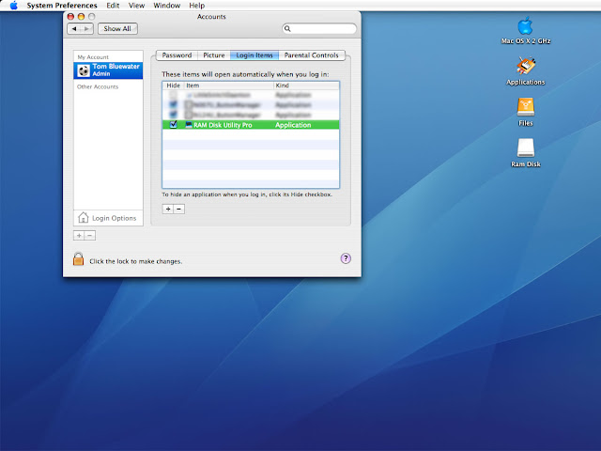Click the Other Accounts label
The height and width of the screenshot is (451, 601).
(98, 86)
